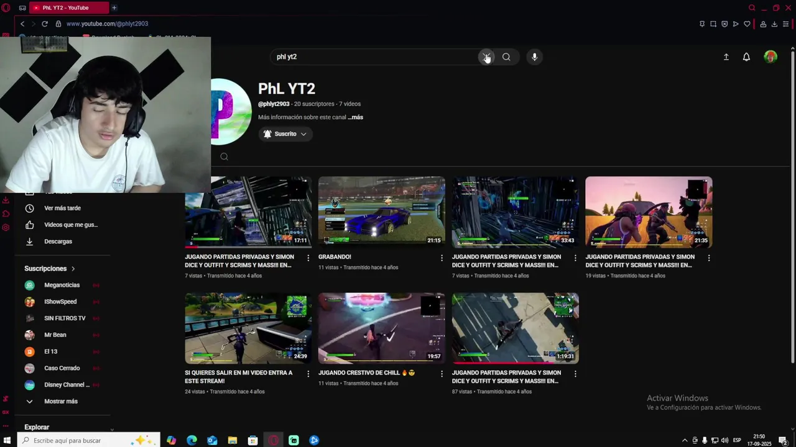Click the channel search magnifier icon
The height and width of the screenshot is (447, 796).
224,156
